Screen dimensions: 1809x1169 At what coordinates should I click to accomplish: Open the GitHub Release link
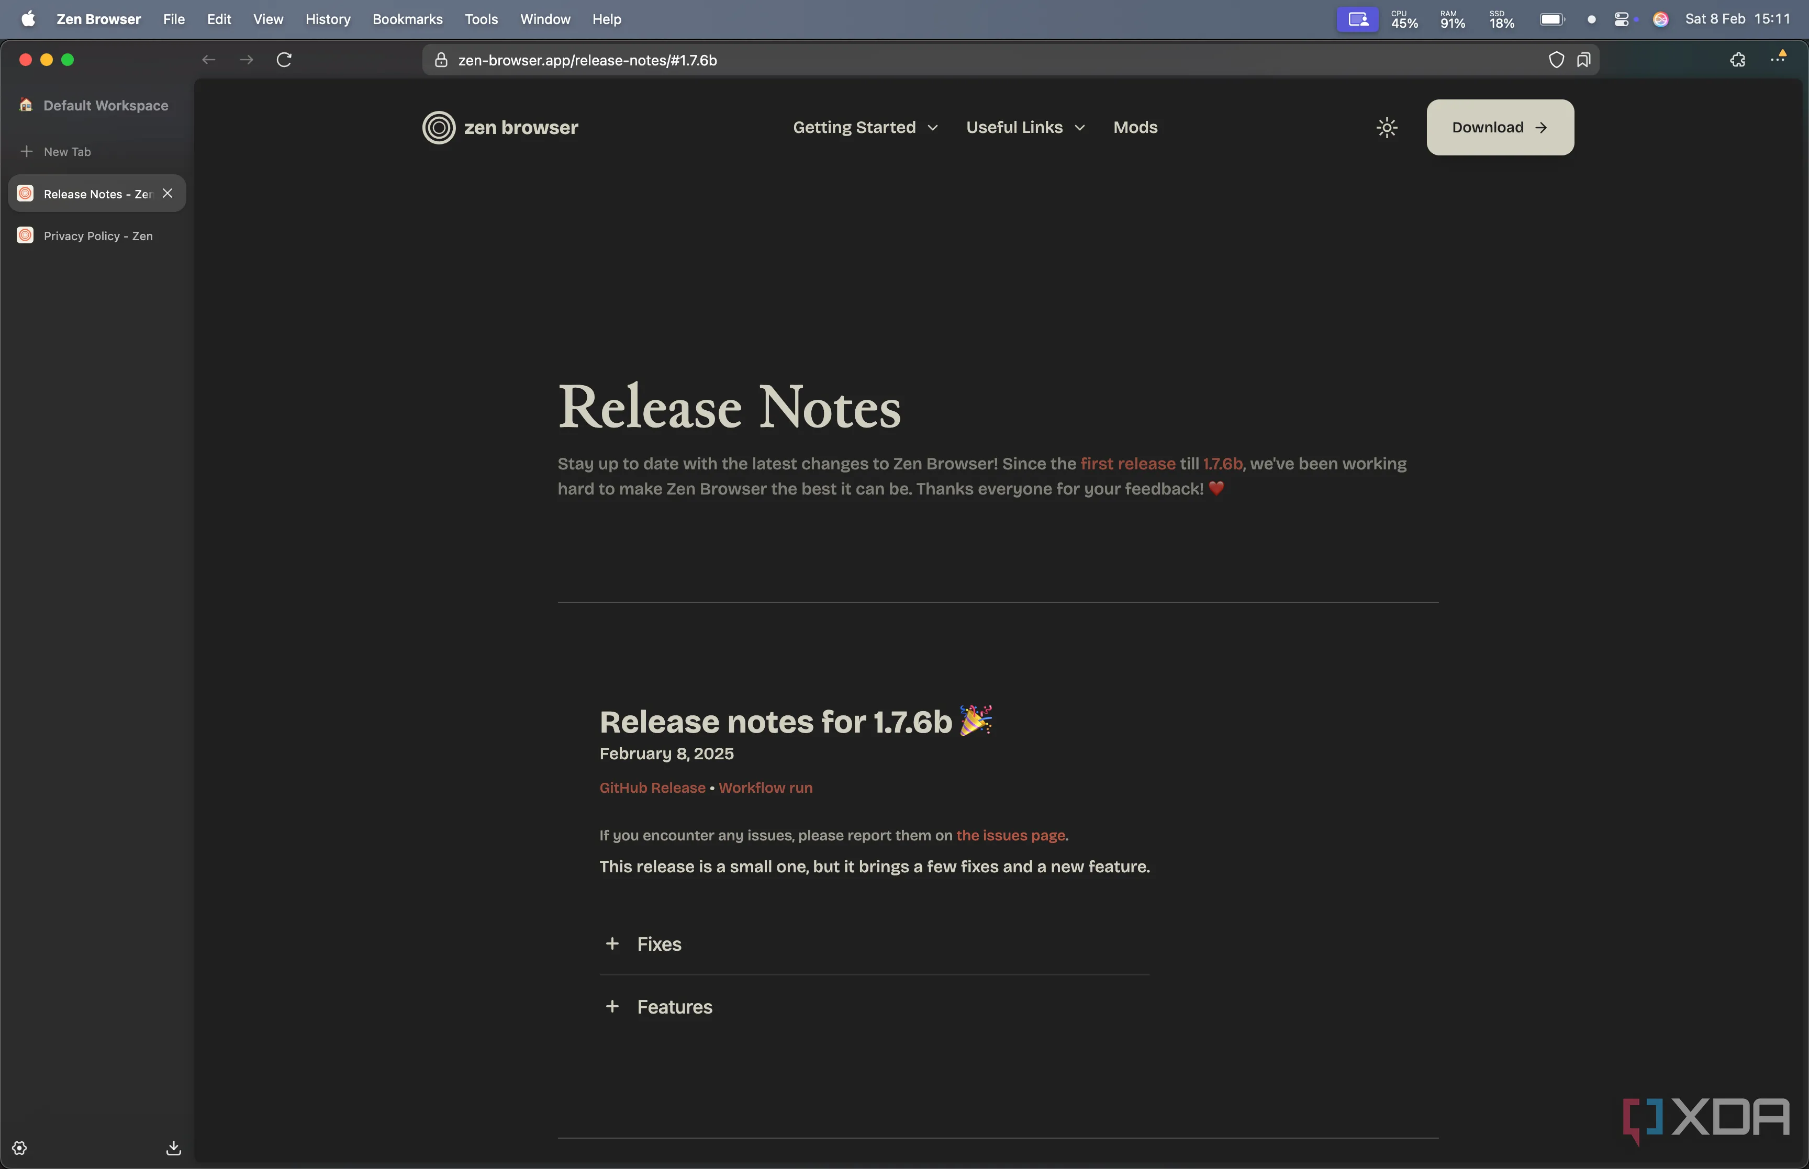pyautogui.click(x=652, y=788)
